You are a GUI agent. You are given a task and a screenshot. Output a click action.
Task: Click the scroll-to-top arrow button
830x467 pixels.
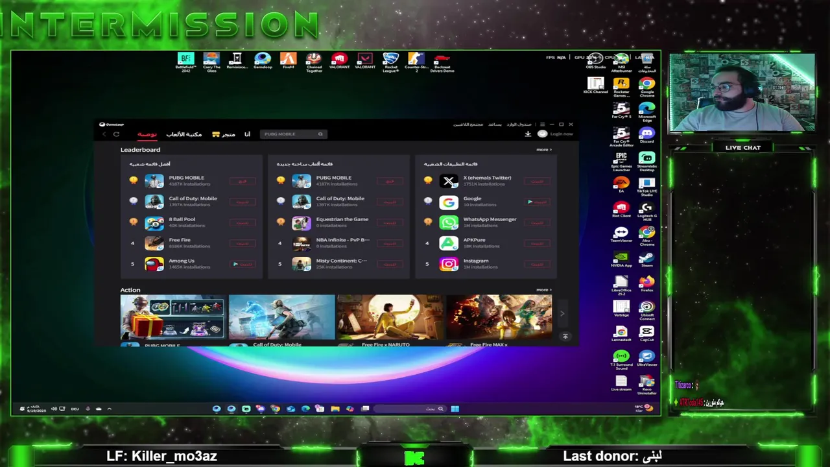click(565, 337)
